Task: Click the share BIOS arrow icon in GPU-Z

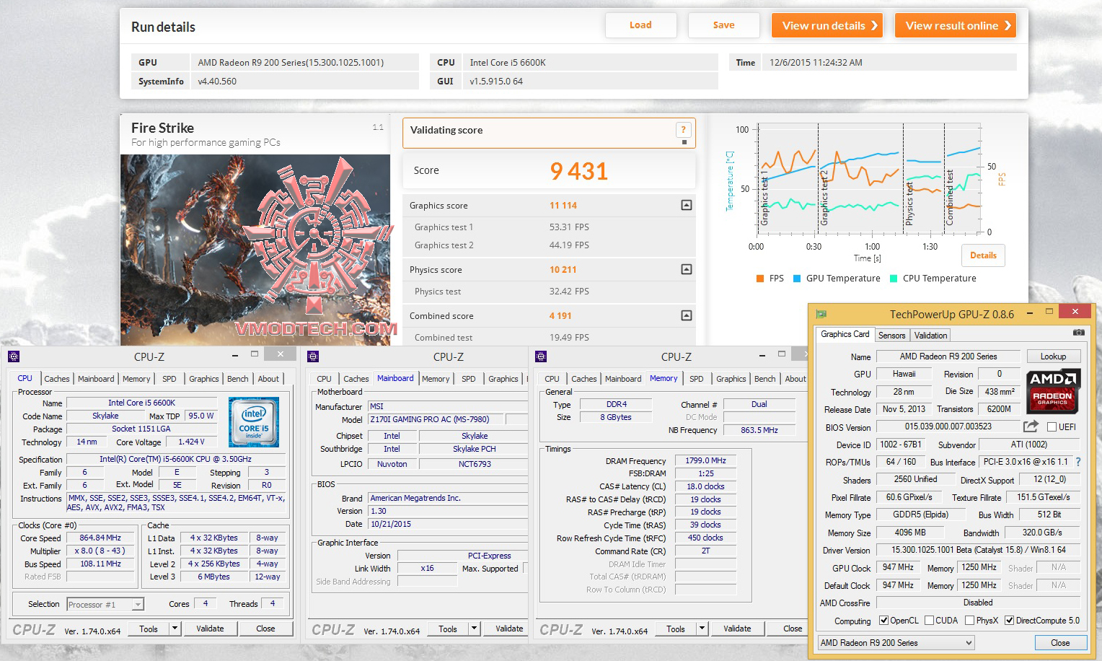Action: click(1031, 426)
